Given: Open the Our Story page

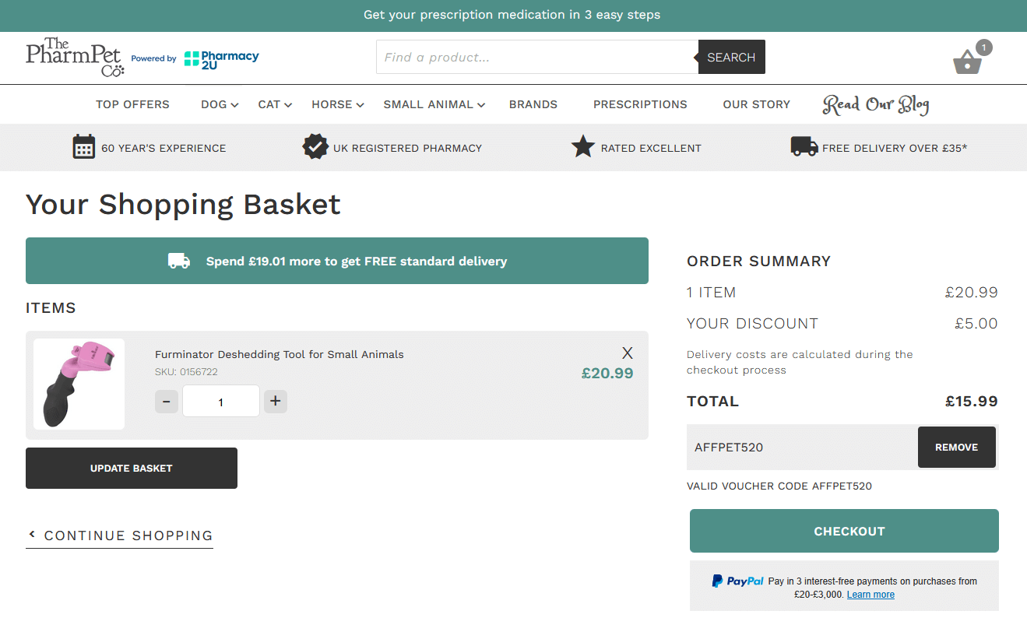Looking at the screenshot, I should tap(757, 104).
